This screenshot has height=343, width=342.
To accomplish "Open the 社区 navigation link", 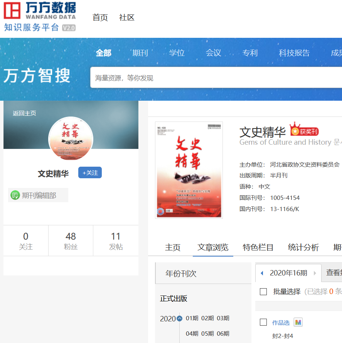I will (x=126, y=17).
